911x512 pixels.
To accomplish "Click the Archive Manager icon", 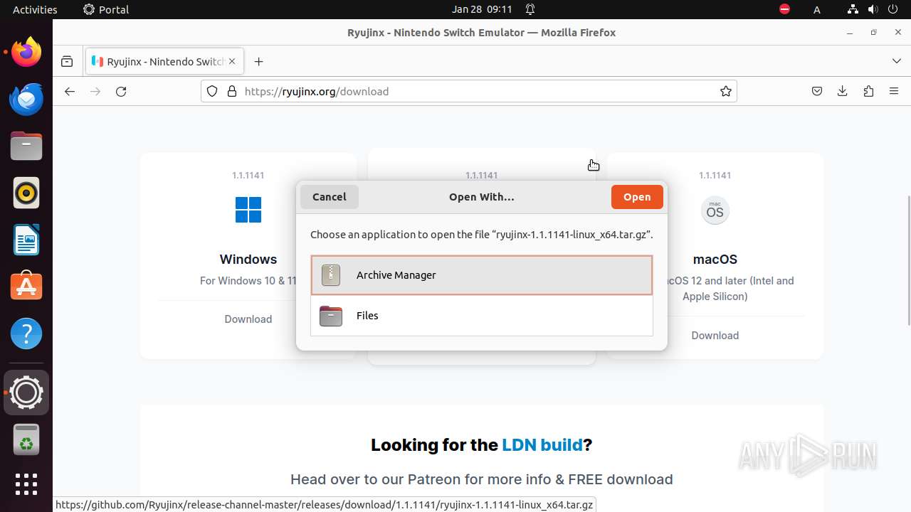I will (331, 275).
